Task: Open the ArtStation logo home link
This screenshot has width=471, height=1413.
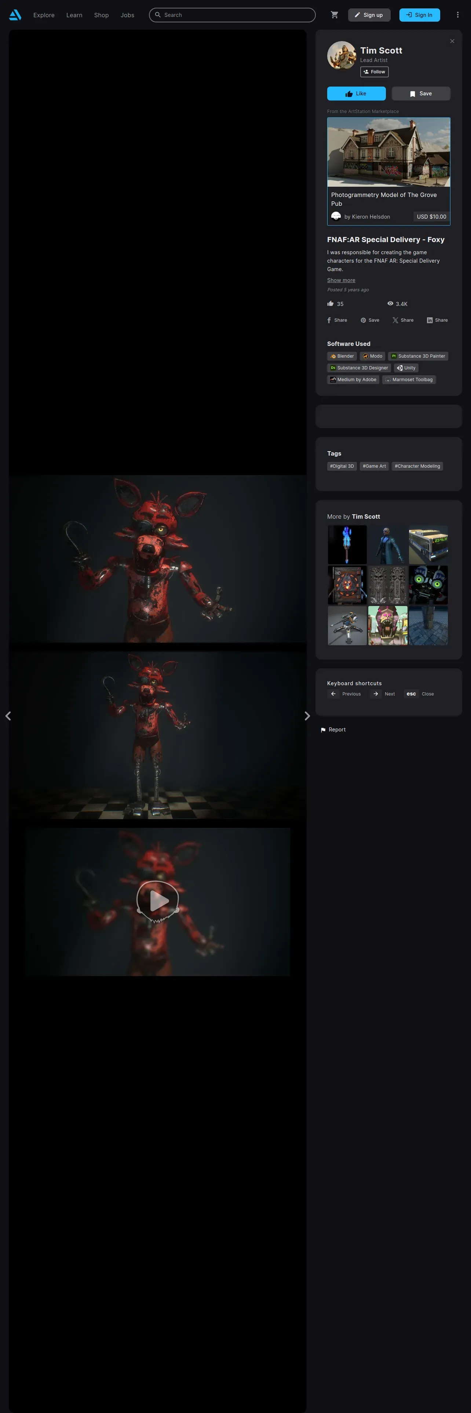Action: pyautogui.click(x=15, y=15)
